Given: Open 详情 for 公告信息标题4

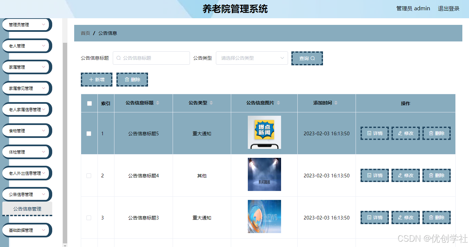Looking at the screenshot, I should (x=375, y=175).
